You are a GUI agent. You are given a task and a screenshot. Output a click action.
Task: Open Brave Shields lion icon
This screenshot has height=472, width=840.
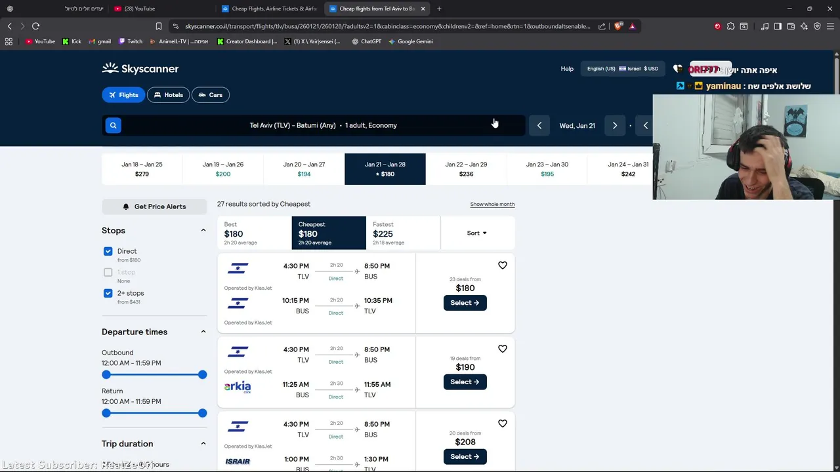pyautogui.click(x=618, y=26)
